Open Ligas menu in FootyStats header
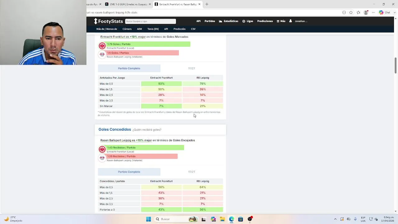The image size is (398, 224). coord(248,21)
